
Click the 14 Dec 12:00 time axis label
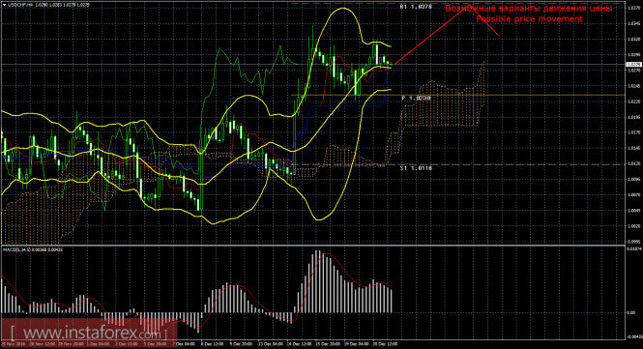pos(298,343)
